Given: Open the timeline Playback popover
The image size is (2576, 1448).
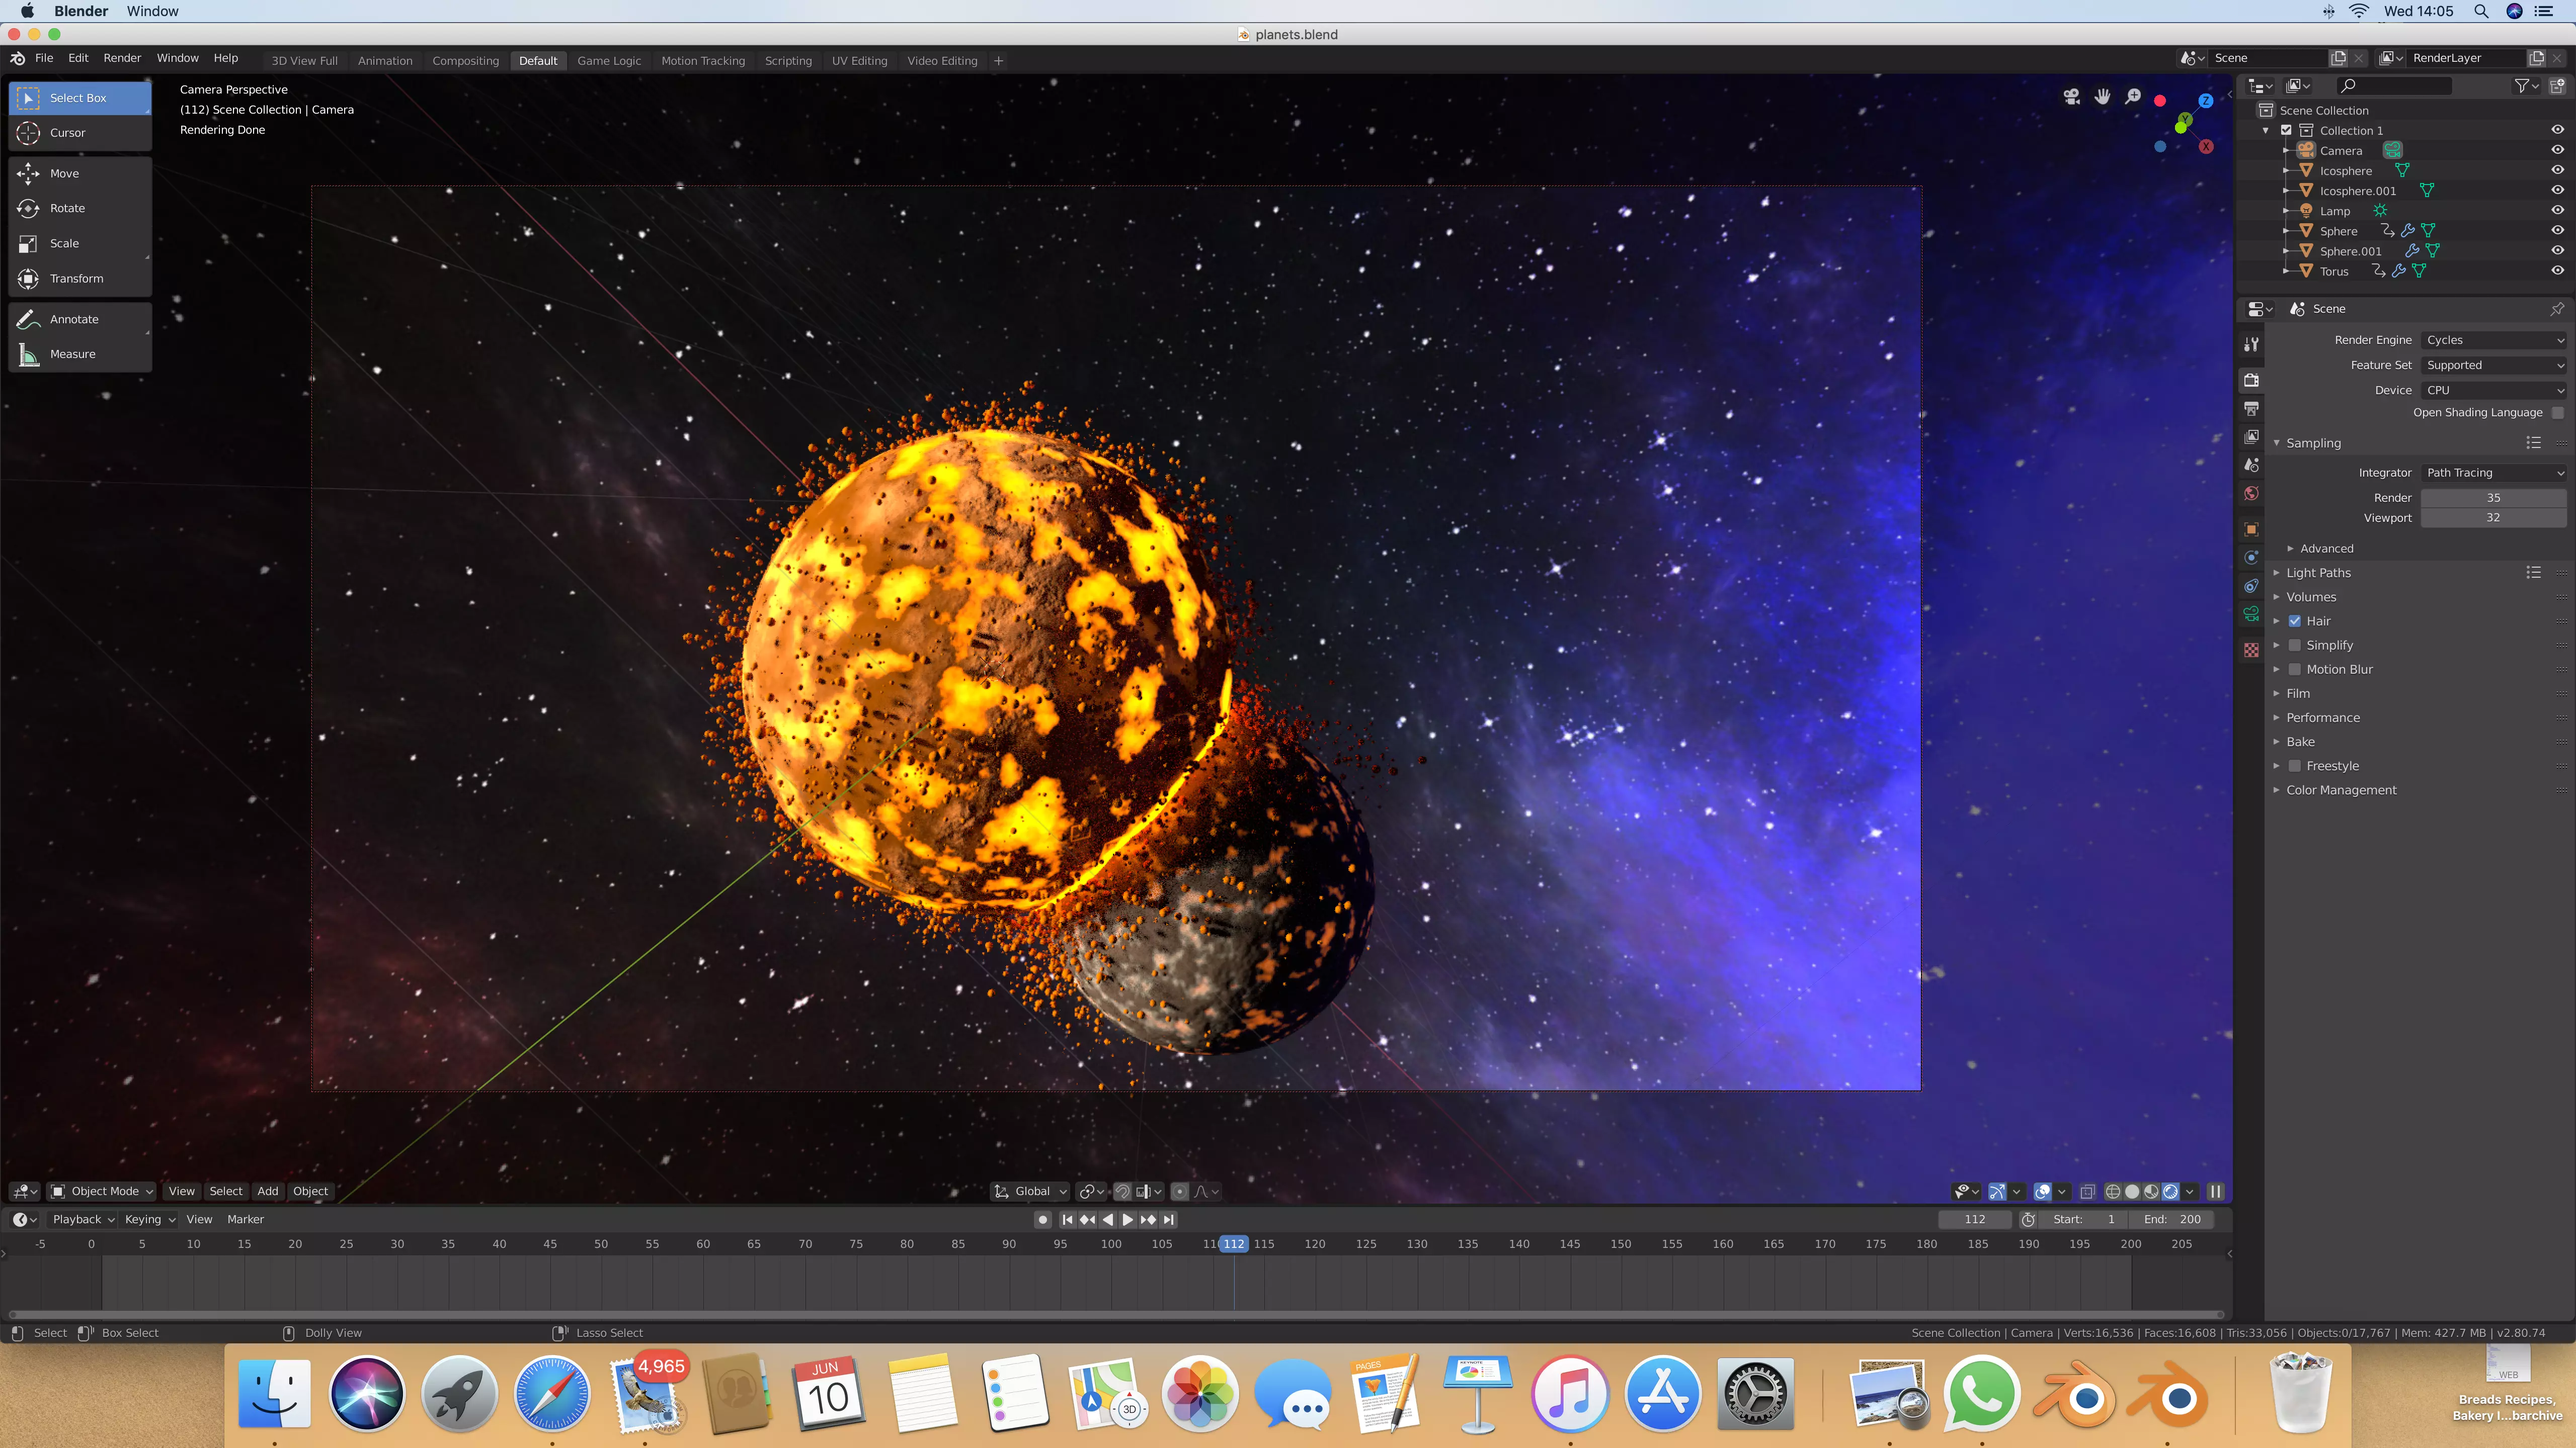Looking at the screenshot, I should [83, 1220].
